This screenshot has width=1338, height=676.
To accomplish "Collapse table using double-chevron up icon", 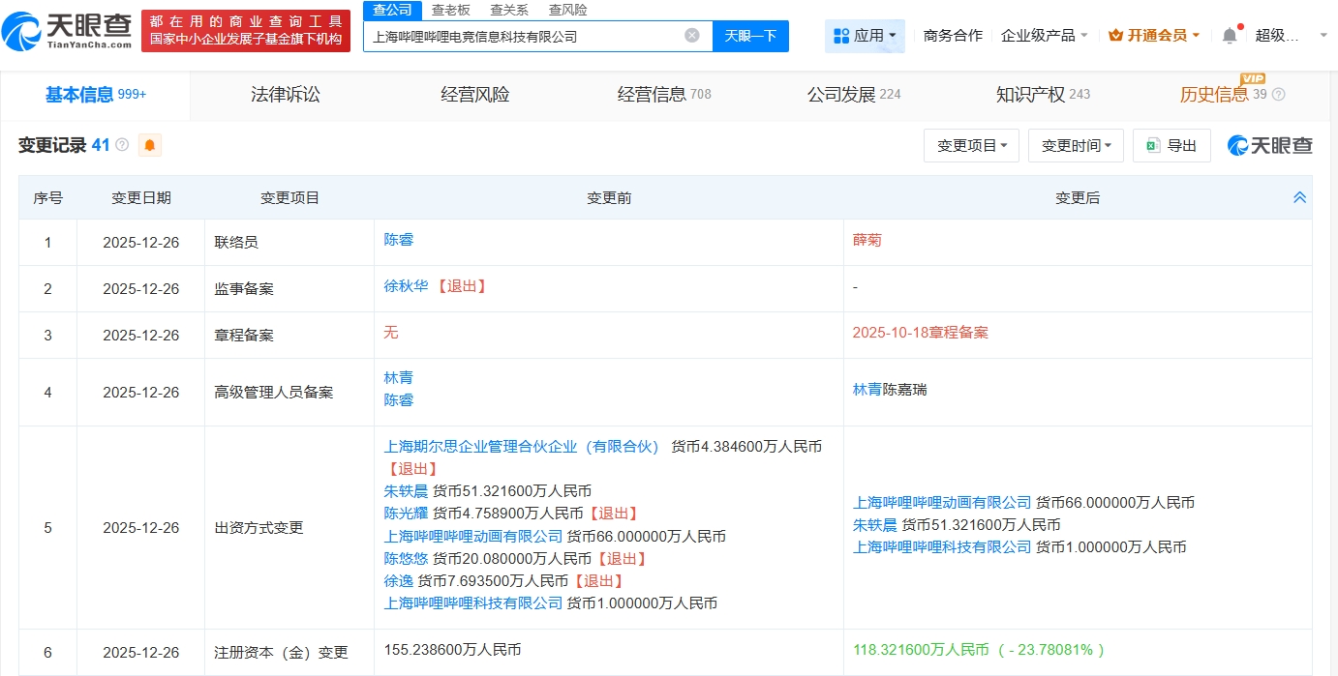I will click(x=1299, y=197).
